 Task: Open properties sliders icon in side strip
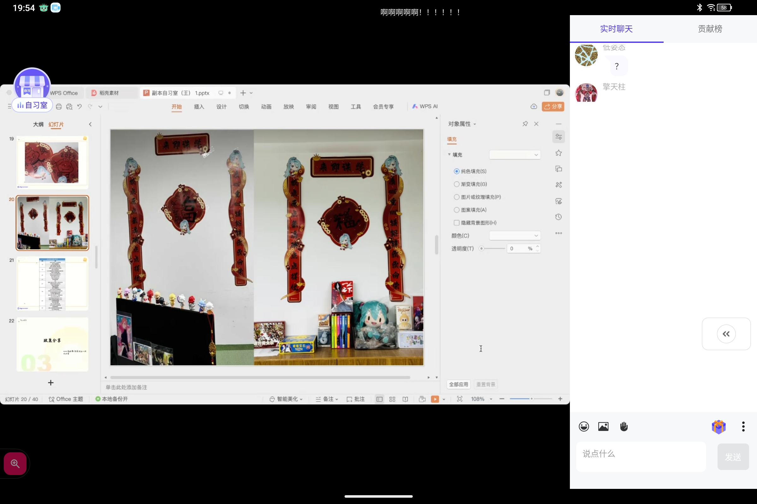558,137
